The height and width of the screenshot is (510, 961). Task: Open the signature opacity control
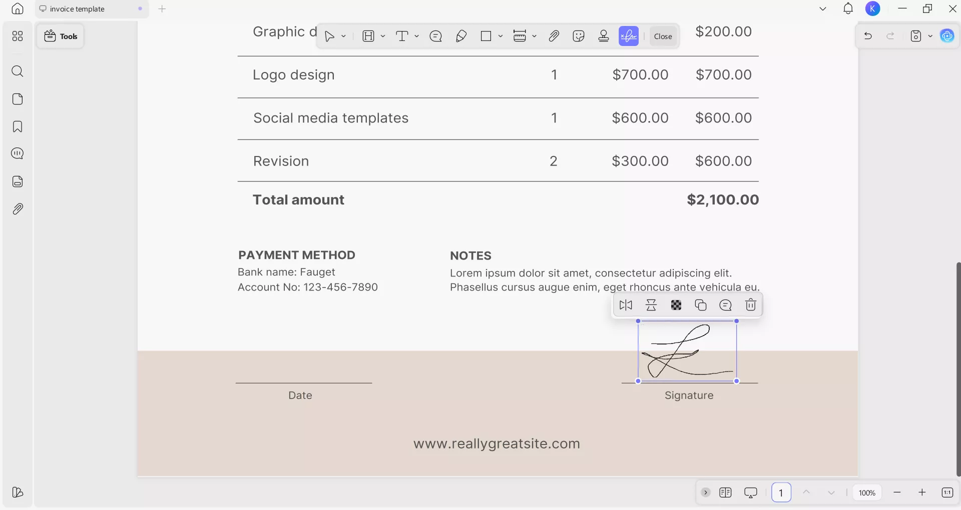(676, 305)
